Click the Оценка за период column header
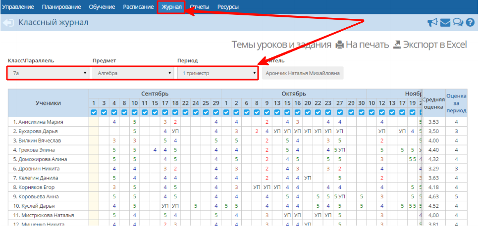 (456, 102)
